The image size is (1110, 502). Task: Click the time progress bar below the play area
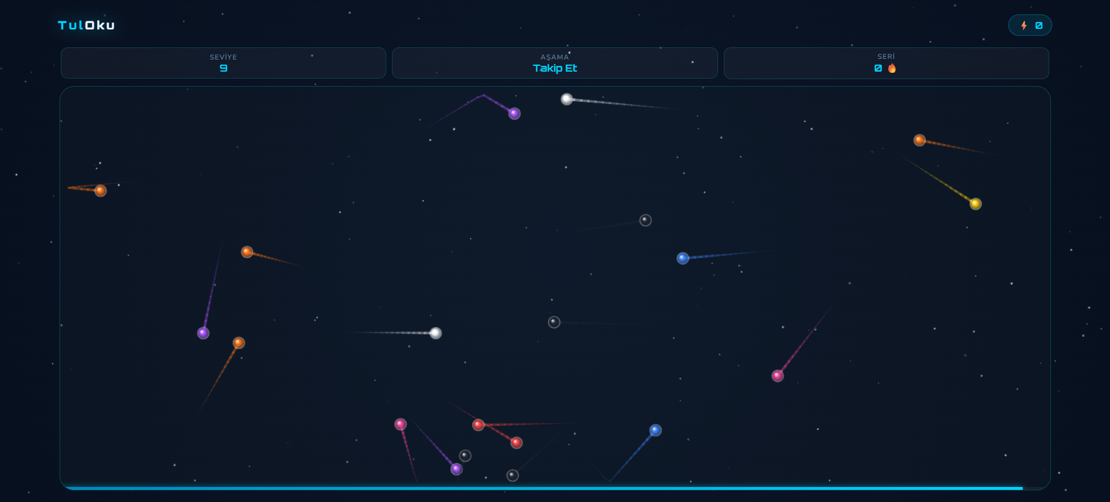point(555,488)
